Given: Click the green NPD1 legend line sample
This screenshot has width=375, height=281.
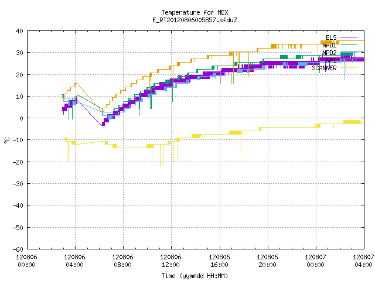Looking at the screenshot, I should (x=349, y=44).
